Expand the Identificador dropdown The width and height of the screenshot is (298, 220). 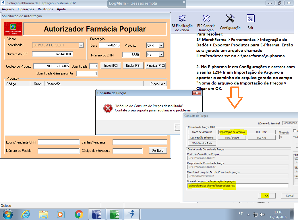pyautogui.click(x=81, y=45)
